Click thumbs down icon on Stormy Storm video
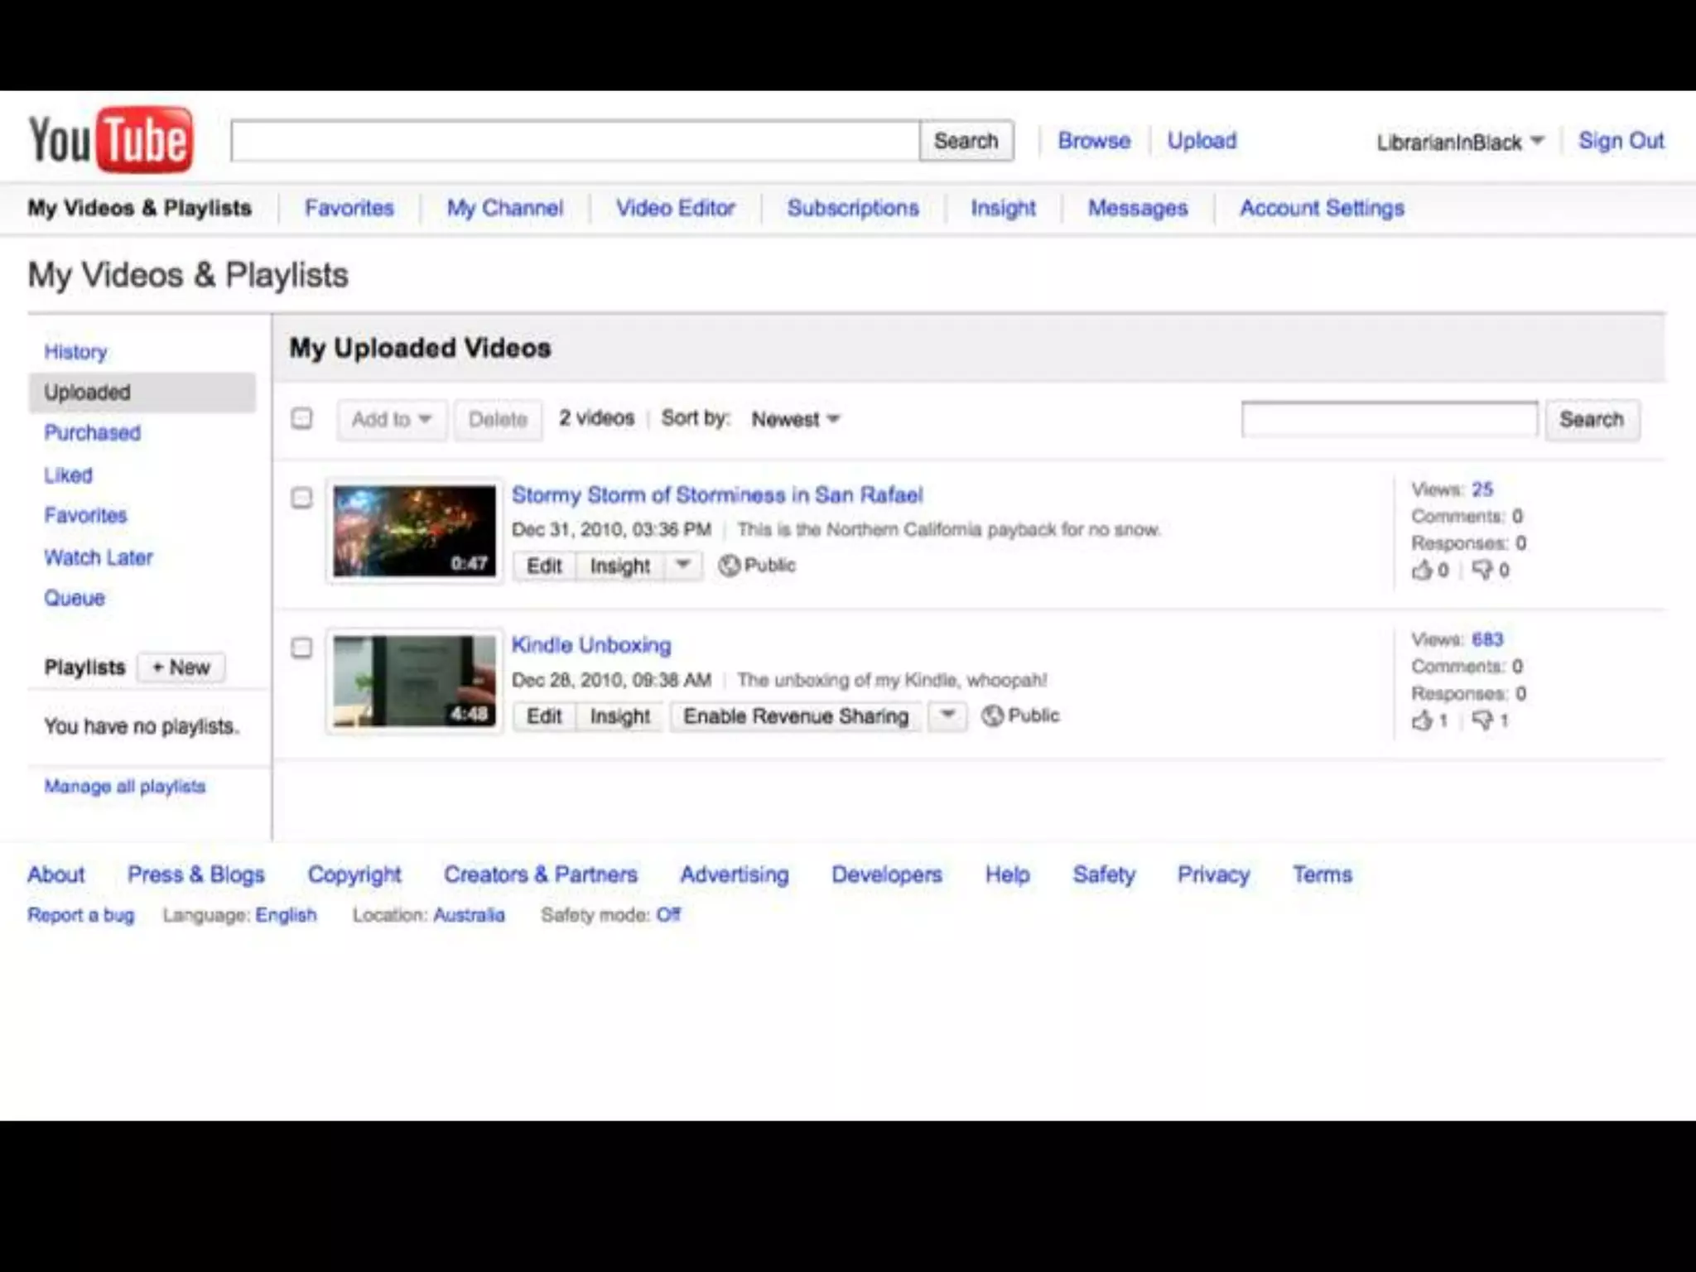This screenshot has width=1696, height=1272. click(x=1483, y=570)
